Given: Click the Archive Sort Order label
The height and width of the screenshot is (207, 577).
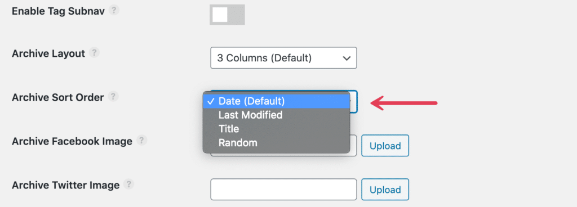Looking at the screenshot, I should tap(58, 98).
